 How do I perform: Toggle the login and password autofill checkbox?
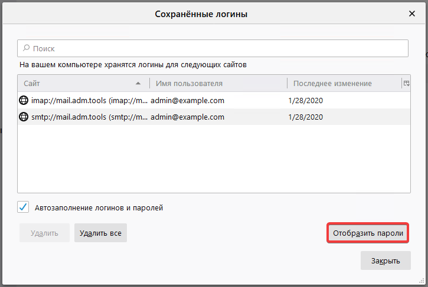24,207
